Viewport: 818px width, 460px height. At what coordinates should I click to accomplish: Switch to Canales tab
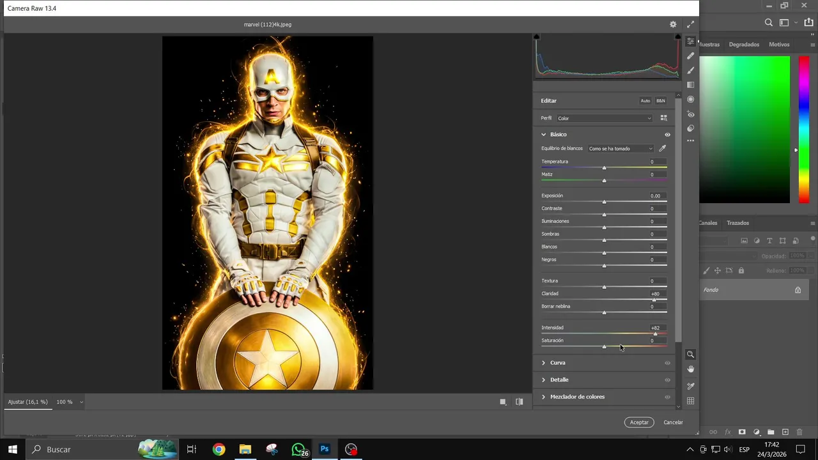click(708, 223)
